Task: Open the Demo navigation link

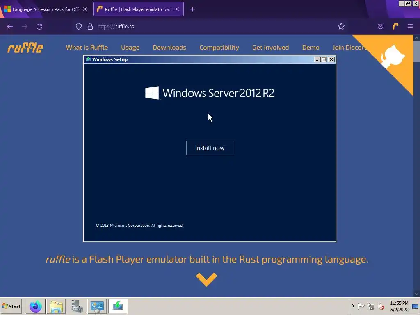Action: click(311, 48)
